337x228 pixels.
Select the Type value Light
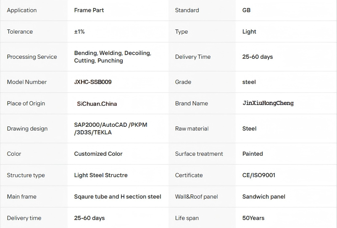(x=249, y=31)
